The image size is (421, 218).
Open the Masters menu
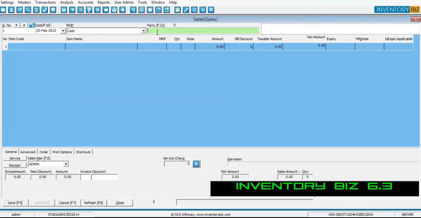pos(24,3)
